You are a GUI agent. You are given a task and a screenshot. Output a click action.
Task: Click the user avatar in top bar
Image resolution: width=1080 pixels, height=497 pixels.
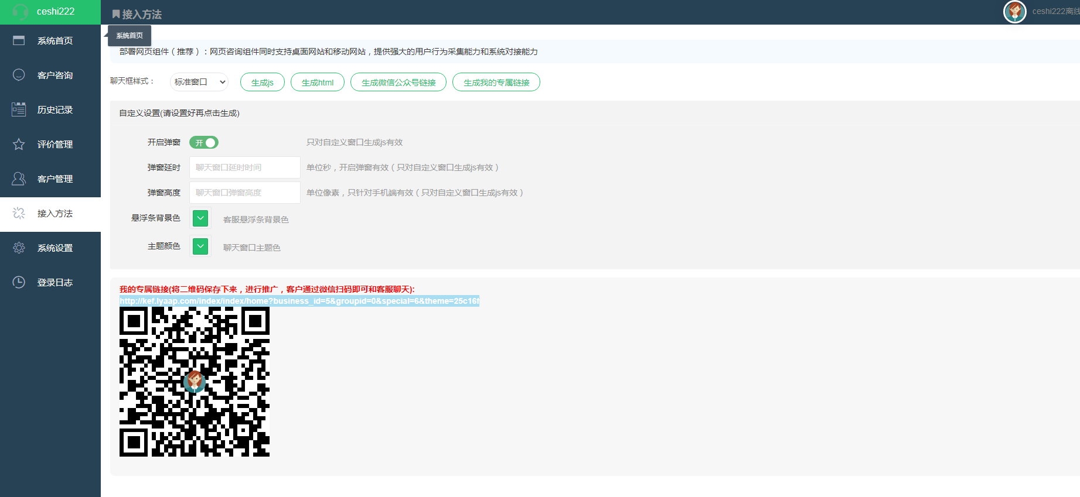point(1014,12)
